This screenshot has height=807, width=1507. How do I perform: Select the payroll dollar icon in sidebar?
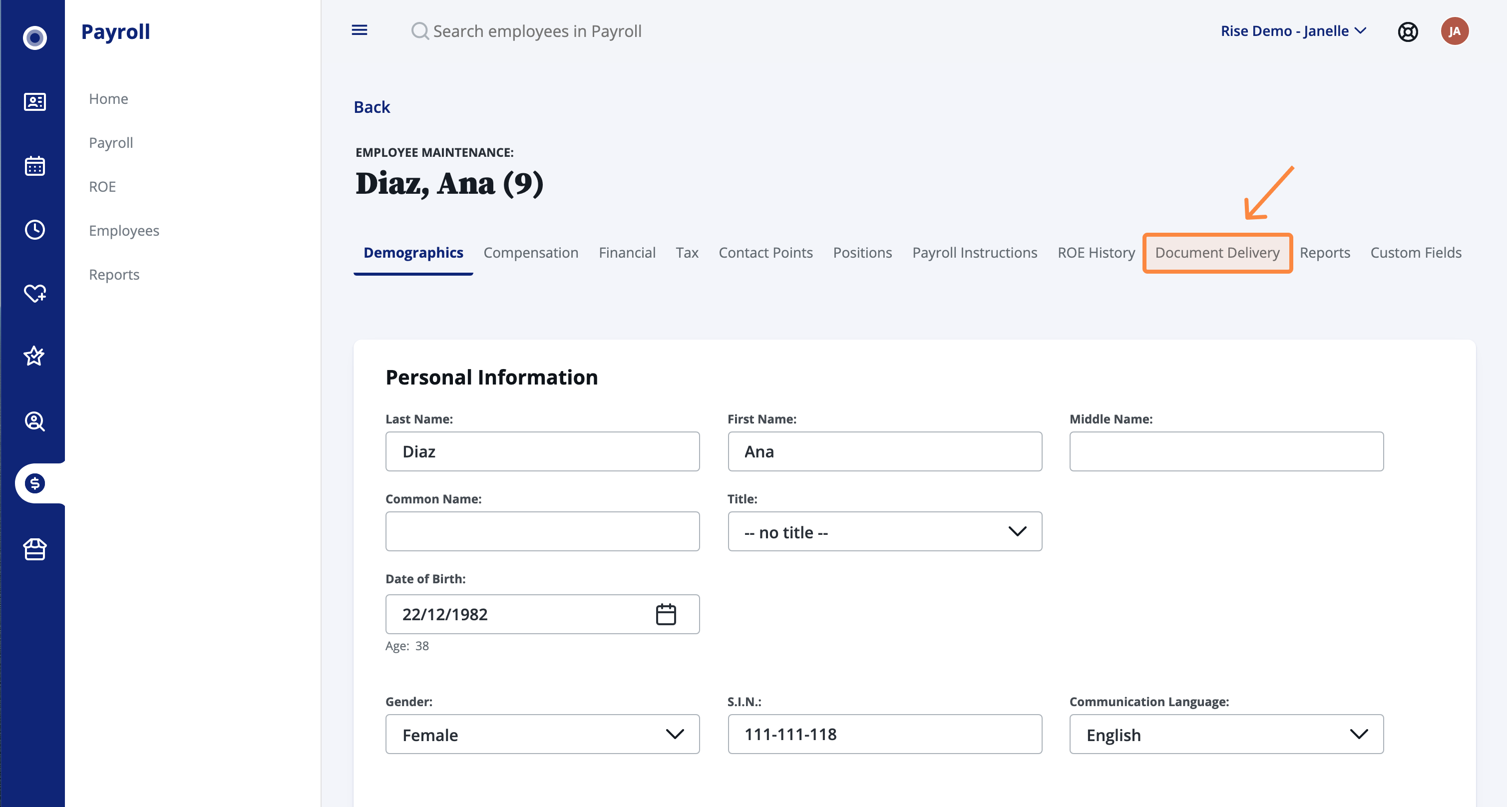pyautogui.click(x=34, y=483)
